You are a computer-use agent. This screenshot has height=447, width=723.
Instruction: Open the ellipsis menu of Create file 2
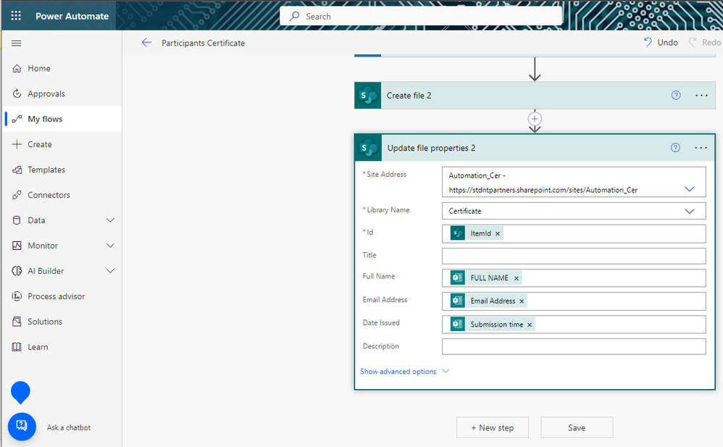(701, 96)
